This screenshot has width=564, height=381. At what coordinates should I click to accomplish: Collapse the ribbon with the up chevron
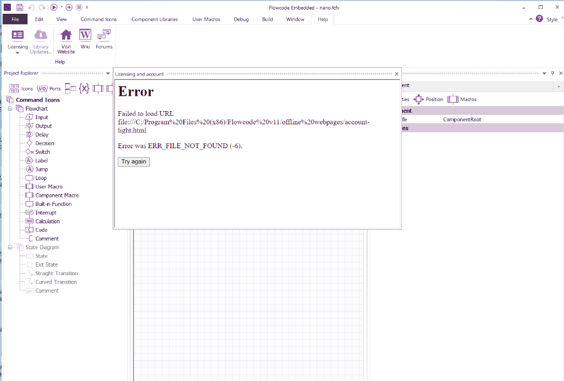(x=531, y=19)
